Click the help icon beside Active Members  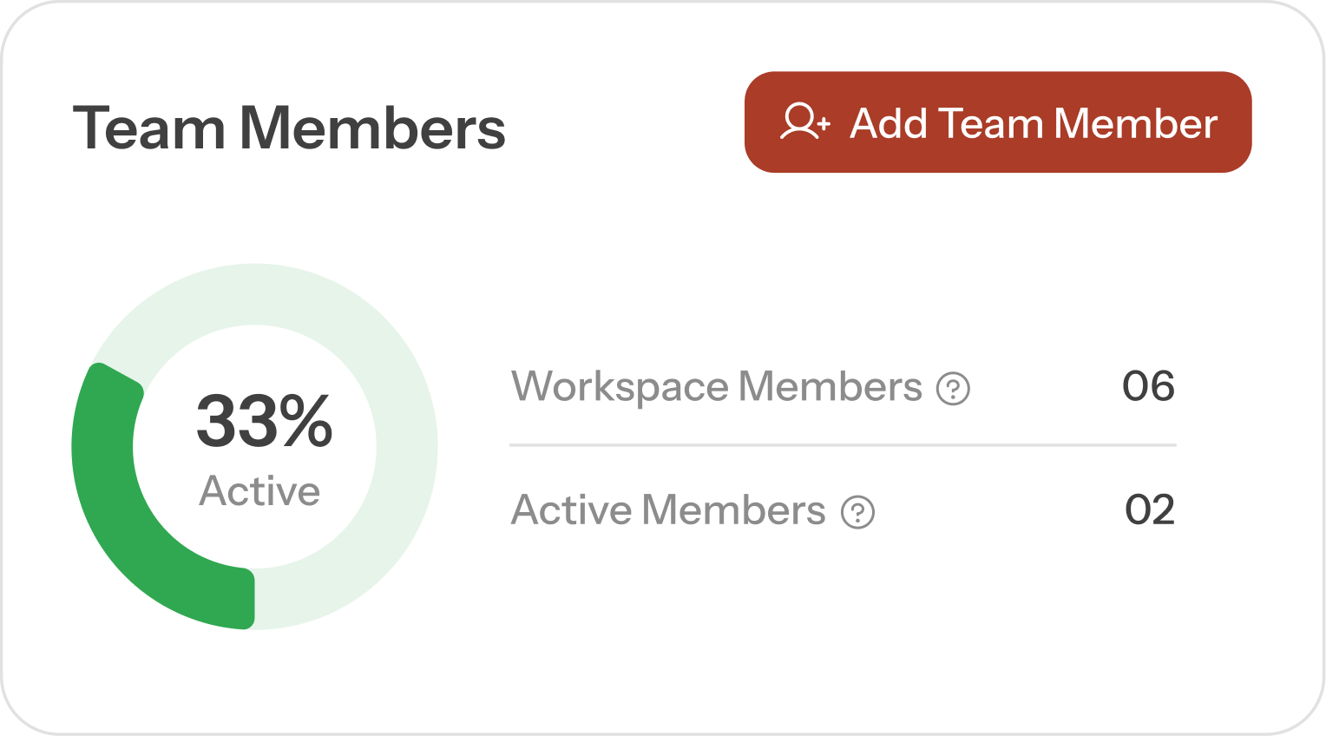click(857, 512)
